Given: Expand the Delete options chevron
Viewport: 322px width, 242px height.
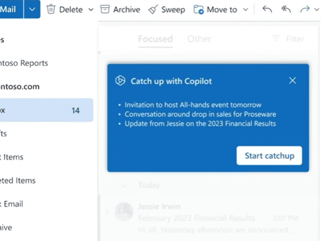Looking at the screenshot, I should (x=91, y=10).
